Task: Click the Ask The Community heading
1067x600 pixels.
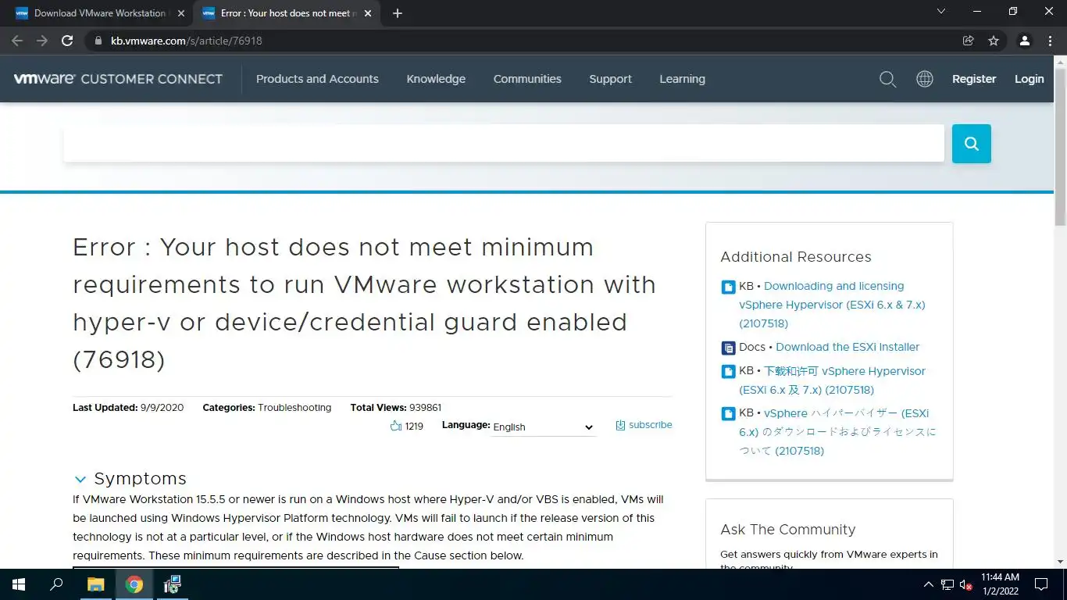Action: click(x=788, y=530)
